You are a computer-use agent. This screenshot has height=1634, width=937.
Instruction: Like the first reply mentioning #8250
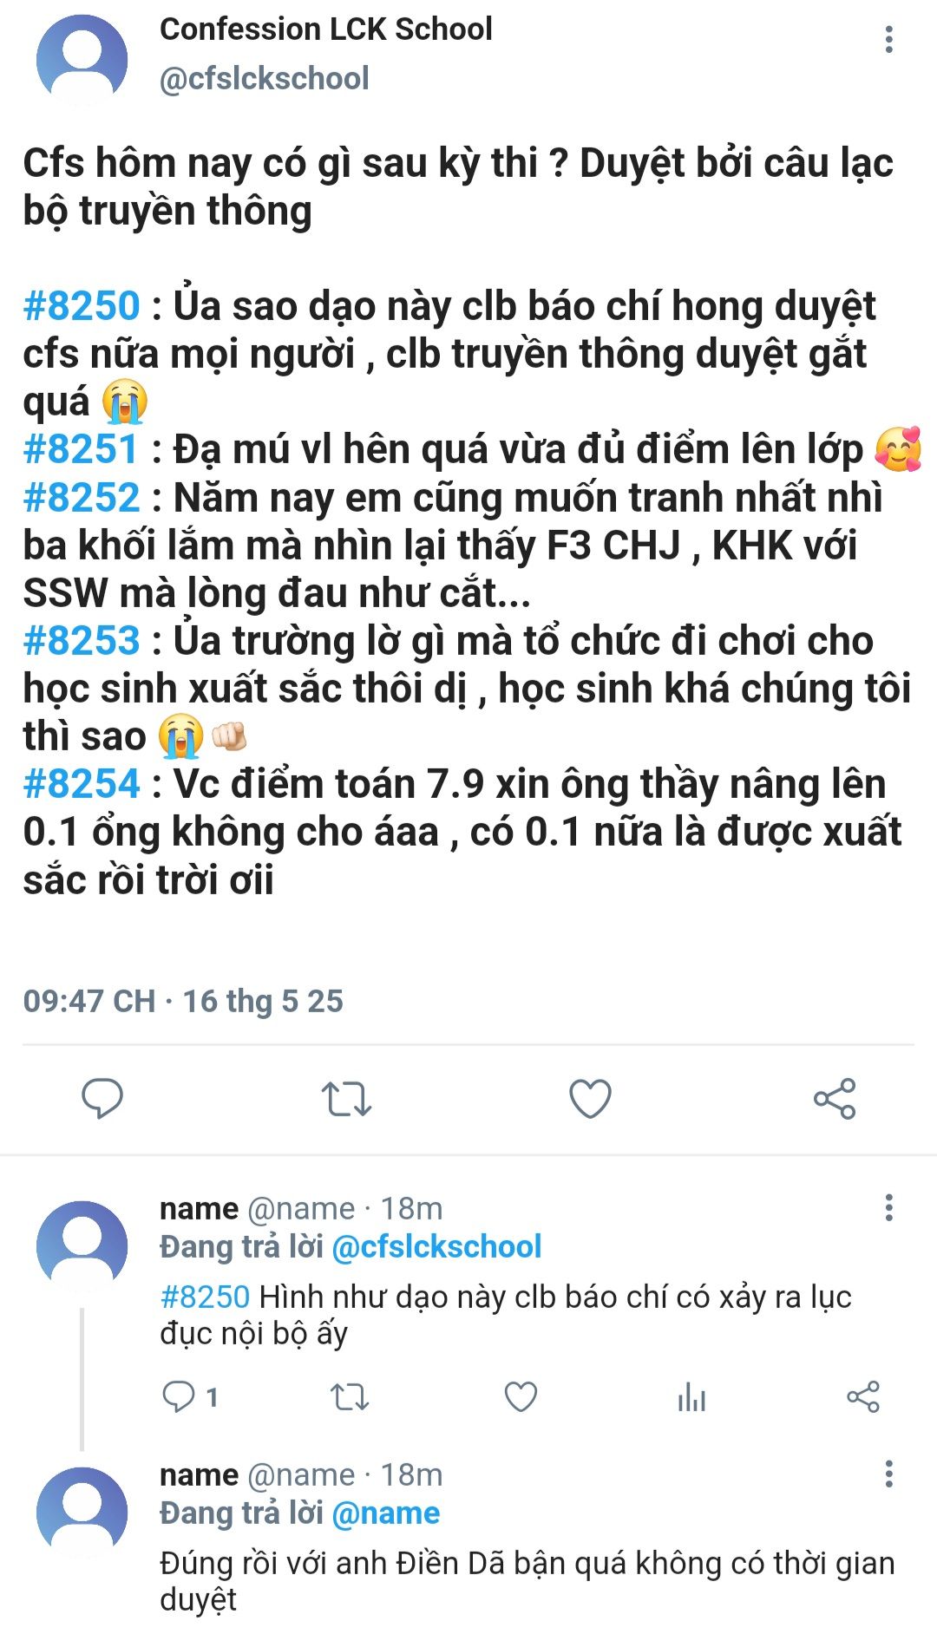[521, 1396]
